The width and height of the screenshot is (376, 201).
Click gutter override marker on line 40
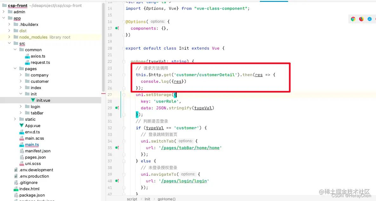click(117, 181)
